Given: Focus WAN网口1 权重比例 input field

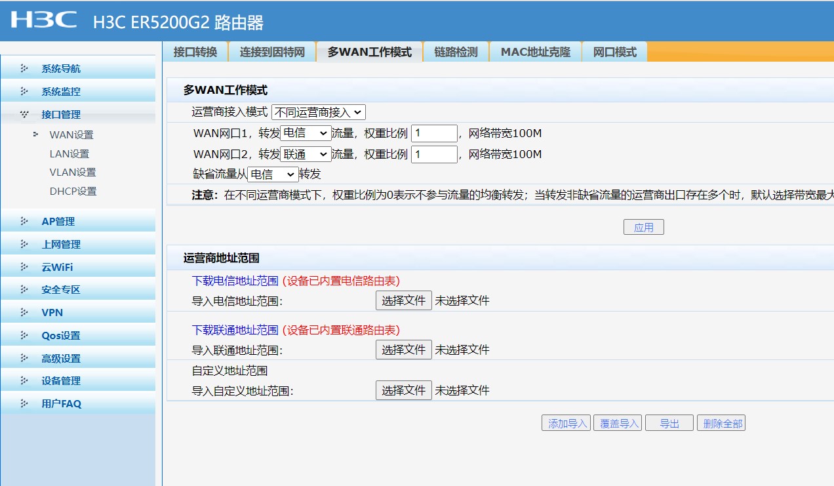Looking at the screenshot, I should pos(434,133).
